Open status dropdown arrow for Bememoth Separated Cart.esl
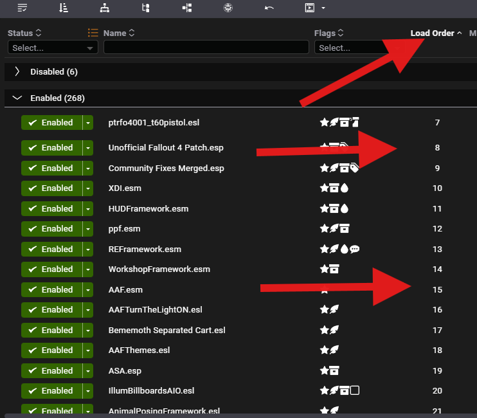The image size is (477, 418). (88, 330)
